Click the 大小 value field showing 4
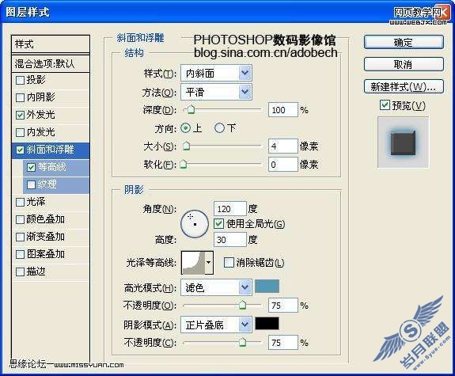Image resolution: width=455 pixels, height=376 pixels. (x=283, y=146)
